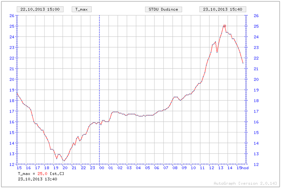Select the STDU Dudince station field

(163, 9)
